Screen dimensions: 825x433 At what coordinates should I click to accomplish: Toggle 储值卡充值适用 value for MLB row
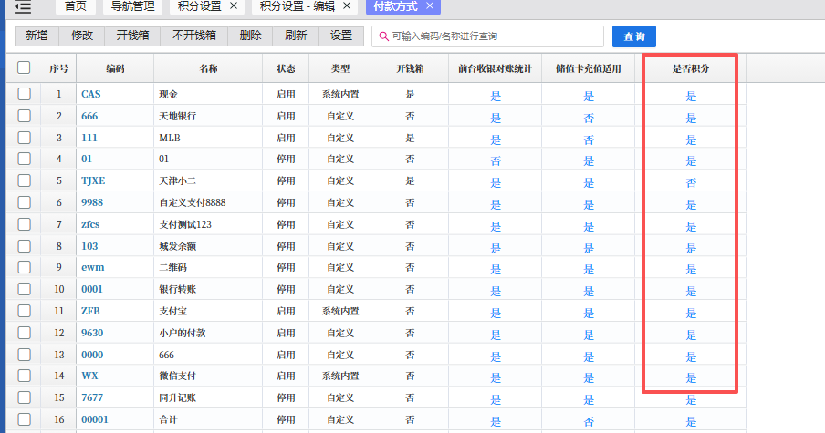pyautogui.click(x=589, y=139)
